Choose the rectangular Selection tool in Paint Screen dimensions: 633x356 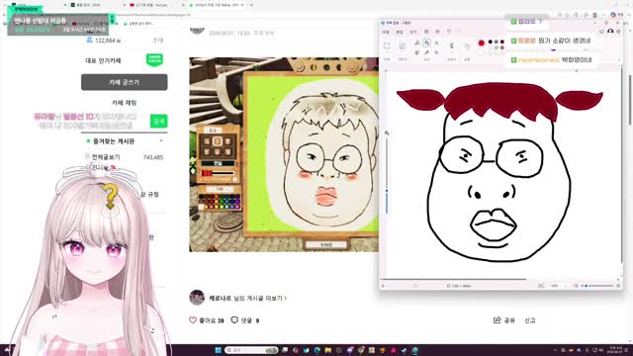(x=387, y=45)
